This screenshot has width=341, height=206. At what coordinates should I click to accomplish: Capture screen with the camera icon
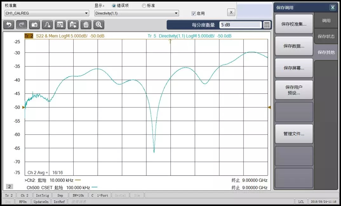click(x=34, y=25)
